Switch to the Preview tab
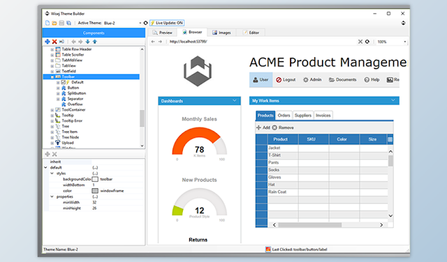Image resolution: width=447 pixels, height=262 pixels. click(x=163, y=33)
